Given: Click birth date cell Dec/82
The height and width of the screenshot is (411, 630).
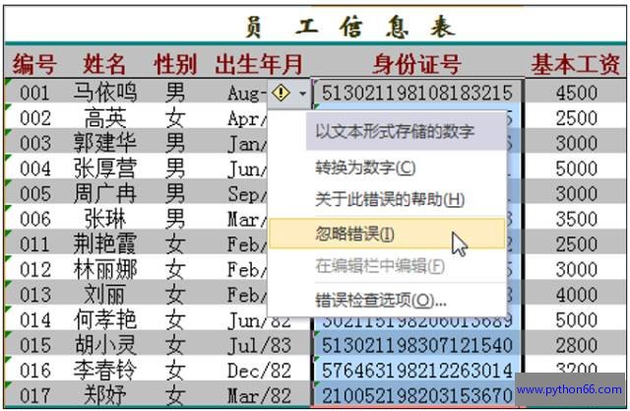Looking at the screenshot, I should (259, 371).
